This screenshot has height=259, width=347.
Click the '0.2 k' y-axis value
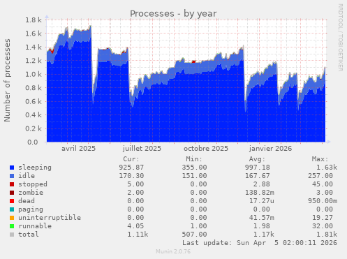coord(34,128)
